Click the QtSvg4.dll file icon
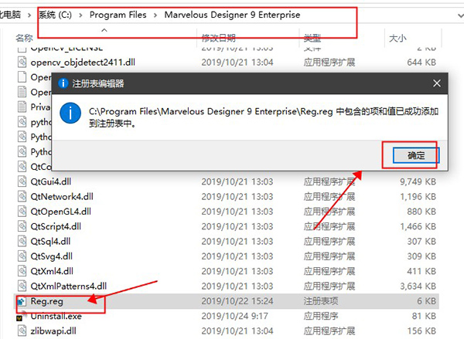The image size is (464, 339). [x=22, y=256]
